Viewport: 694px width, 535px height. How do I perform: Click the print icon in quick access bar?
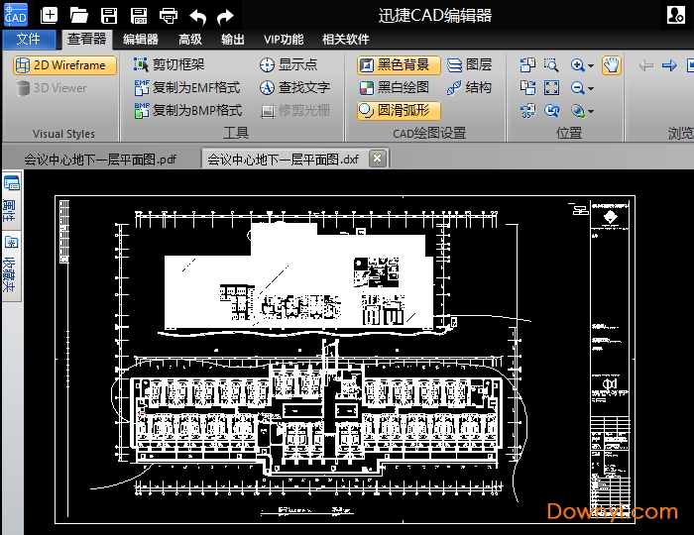169,16
